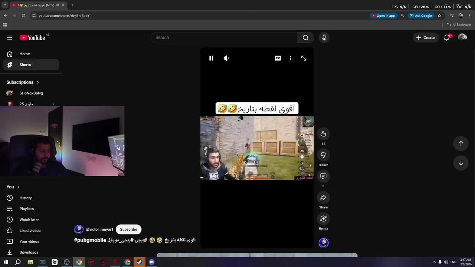Open a new Chrome tab

(72, 5)
